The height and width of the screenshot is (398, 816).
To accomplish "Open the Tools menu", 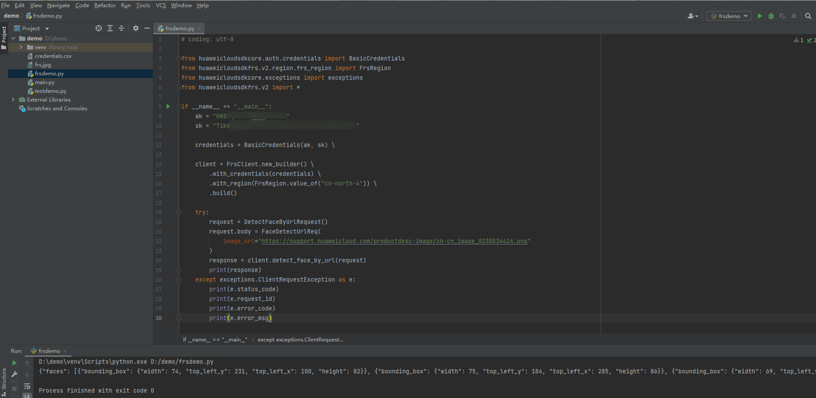I will pyautogui.click(x=143, y=5).
